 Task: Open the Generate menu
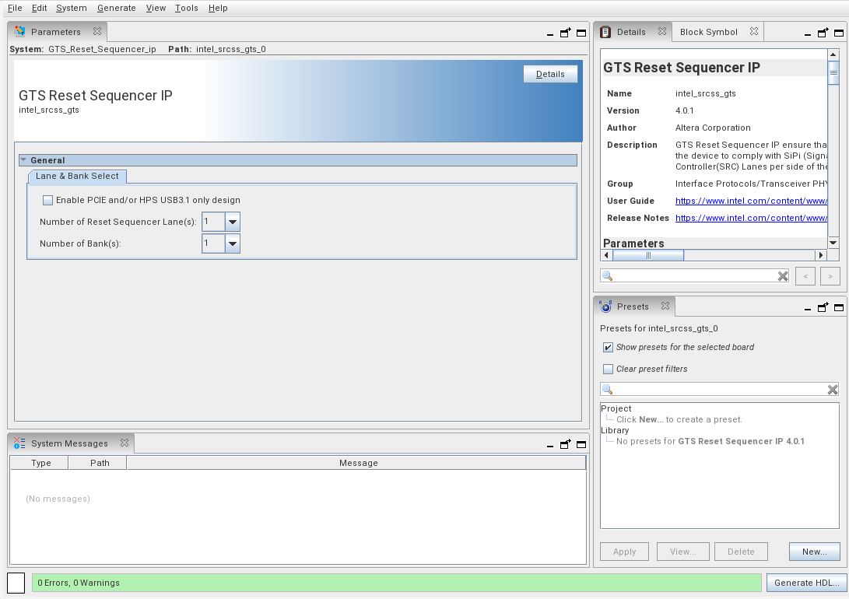(x=117, y=8)
